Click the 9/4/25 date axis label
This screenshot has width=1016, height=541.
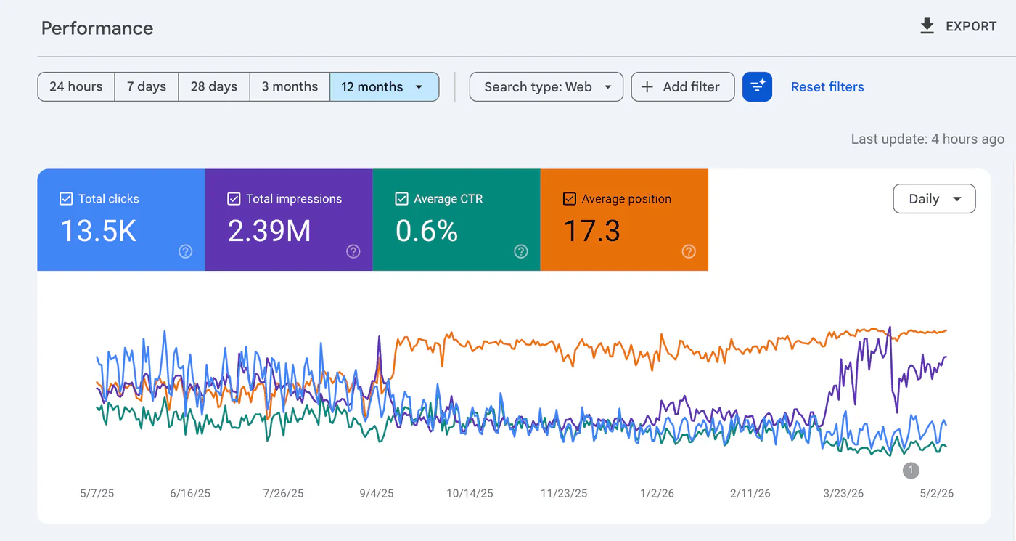[377, 494]
